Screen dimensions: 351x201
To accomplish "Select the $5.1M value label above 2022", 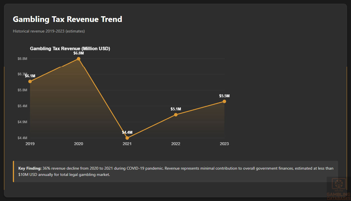I will pos(176,109).
